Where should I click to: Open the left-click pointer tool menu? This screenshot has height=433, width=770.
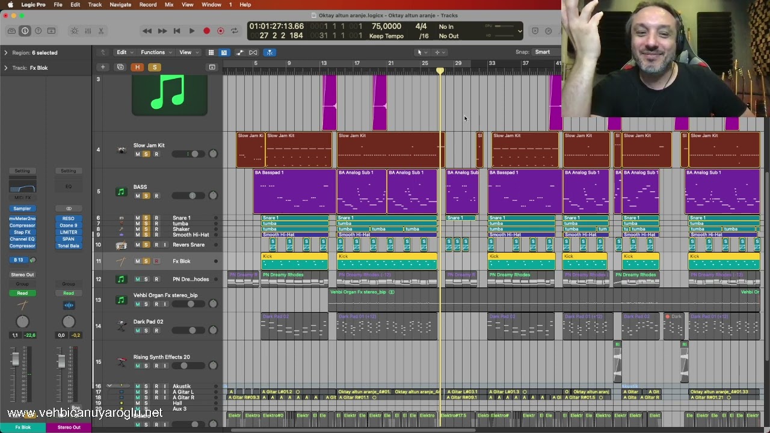click(x=422, y=52)
